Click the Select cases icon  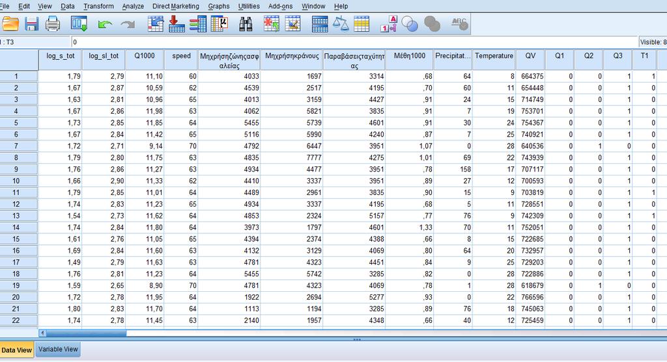[362, 24]
